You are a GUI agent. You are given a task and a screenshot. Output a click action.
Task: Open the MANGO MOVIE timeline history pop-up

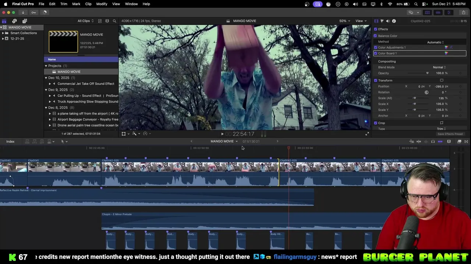coord(224,142)
